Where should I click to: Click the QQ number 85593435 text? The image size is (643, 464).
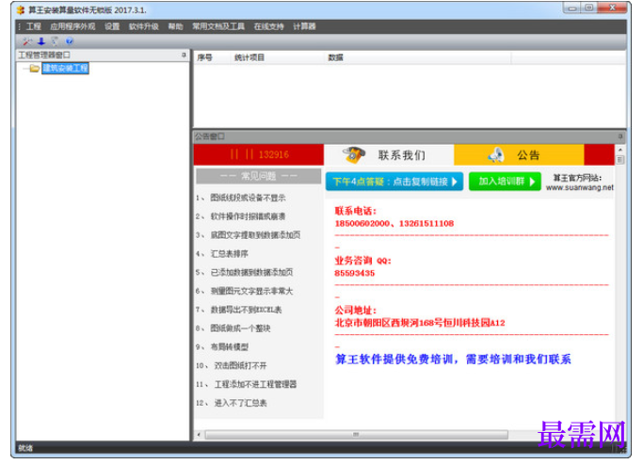(355, 273)
